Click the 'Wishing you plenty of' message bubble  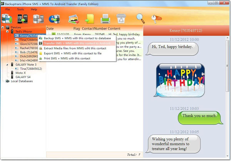click(173, 144)
